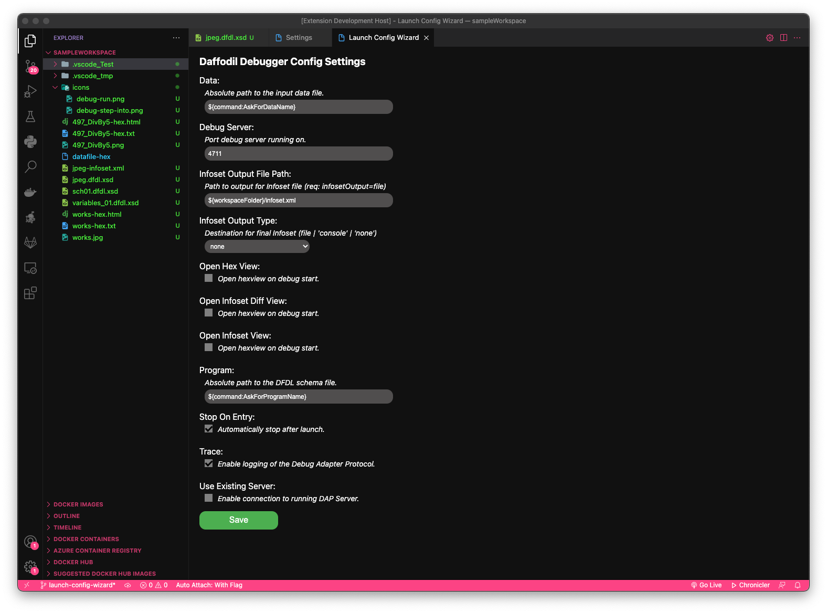Click the remote window indicator in status bar
Viewport: 827px width, 613px height.
[27, 585]
